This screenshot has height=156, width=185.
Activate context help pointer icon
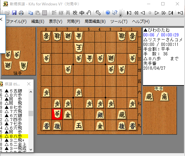(x=115, y=13)
